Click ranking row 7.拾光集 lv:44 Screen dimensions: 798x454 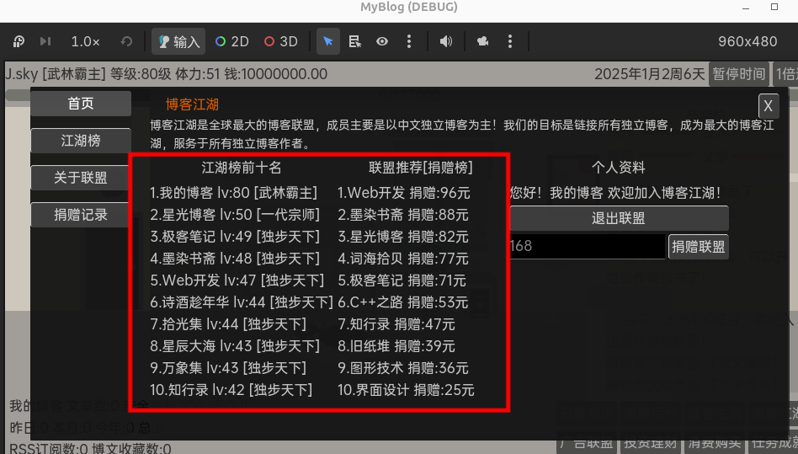pyautogui.click(x=228, y=324)
